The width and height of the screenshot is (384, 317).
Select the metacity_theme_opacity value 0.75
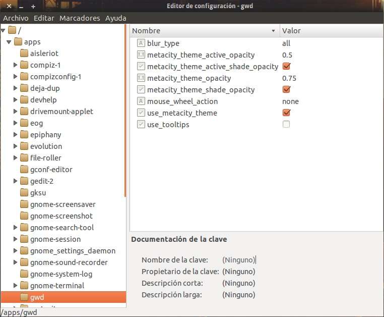(x=289, y=78)
